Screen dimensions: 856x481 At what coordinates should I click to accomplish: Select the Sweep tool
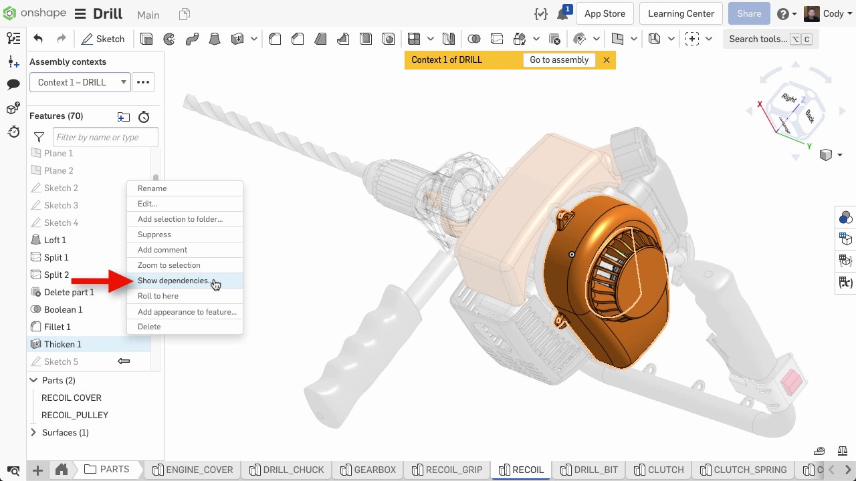click(192, 39)
